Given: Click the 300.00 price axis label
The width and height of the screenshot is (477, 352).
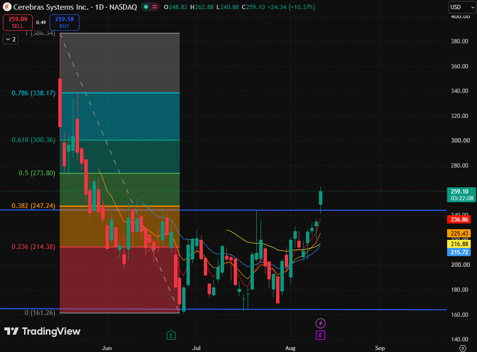Looking at the screenshot, I should (x=459, y=141).
